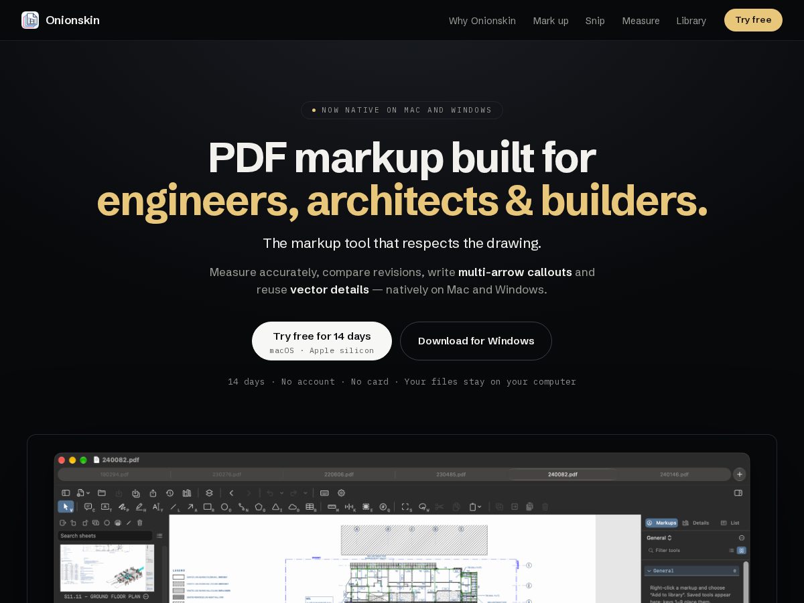804x603 pixels.
Task: Switch tool library to grid view
Action: [742, 550]
